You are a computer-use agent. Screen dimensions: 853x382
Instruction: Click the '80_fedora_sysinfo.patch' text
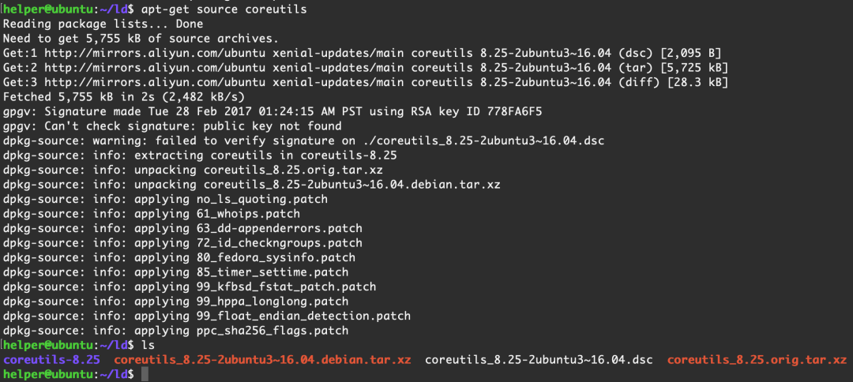coord(276,257)
